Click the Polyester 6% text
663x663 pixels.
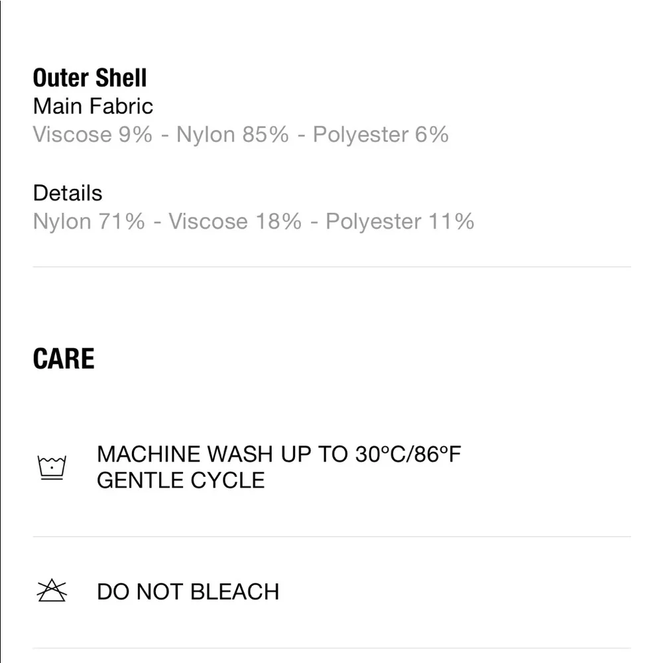point(381,135)
